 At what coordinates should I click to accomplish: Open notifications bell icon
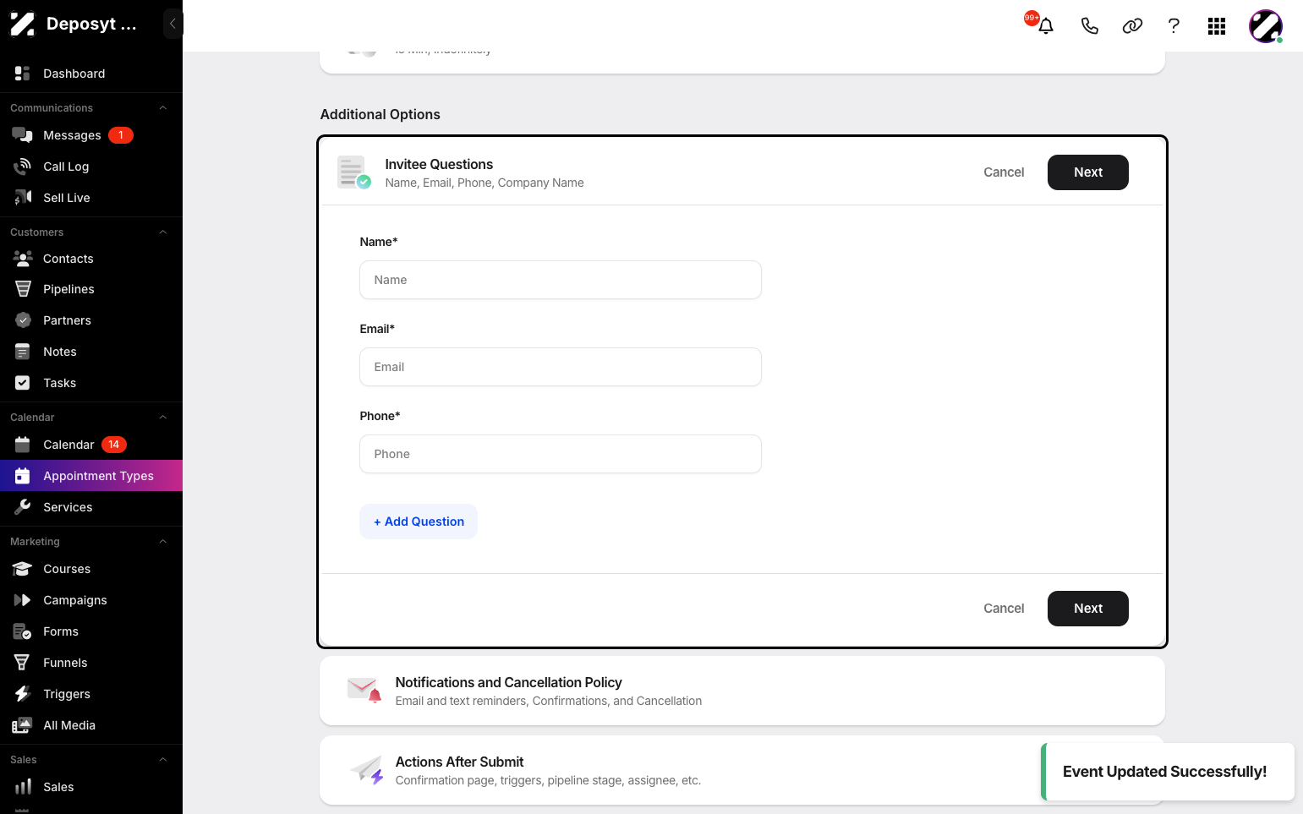click(1046, 26)
